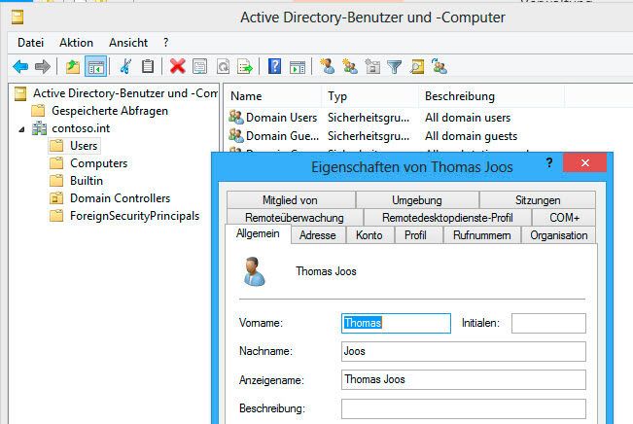Click the Find objects magnifier icon

tap(417, 67)
